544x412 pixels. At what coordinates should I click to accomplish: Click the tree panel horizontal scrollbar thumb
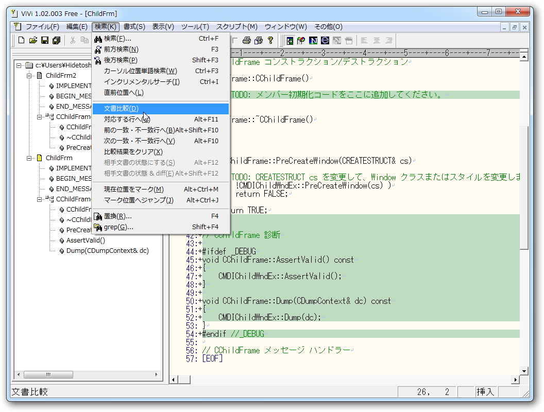[x=48, y=374]
